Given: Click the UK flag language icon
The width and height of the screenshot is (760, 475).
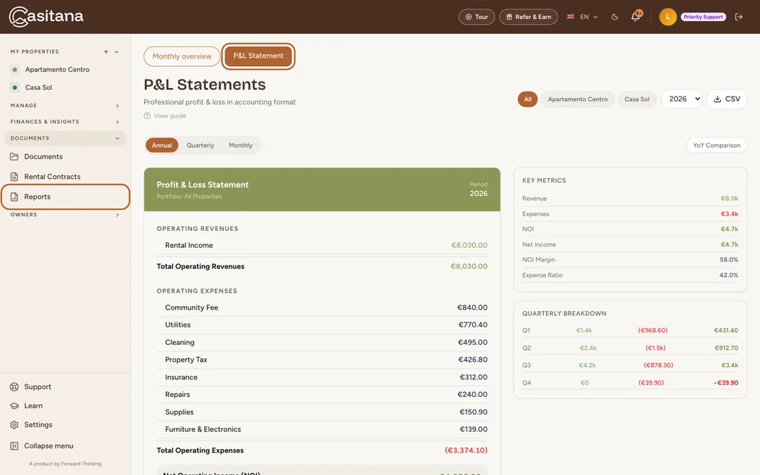Looking at the screenshot, I should tap(571, 17).
